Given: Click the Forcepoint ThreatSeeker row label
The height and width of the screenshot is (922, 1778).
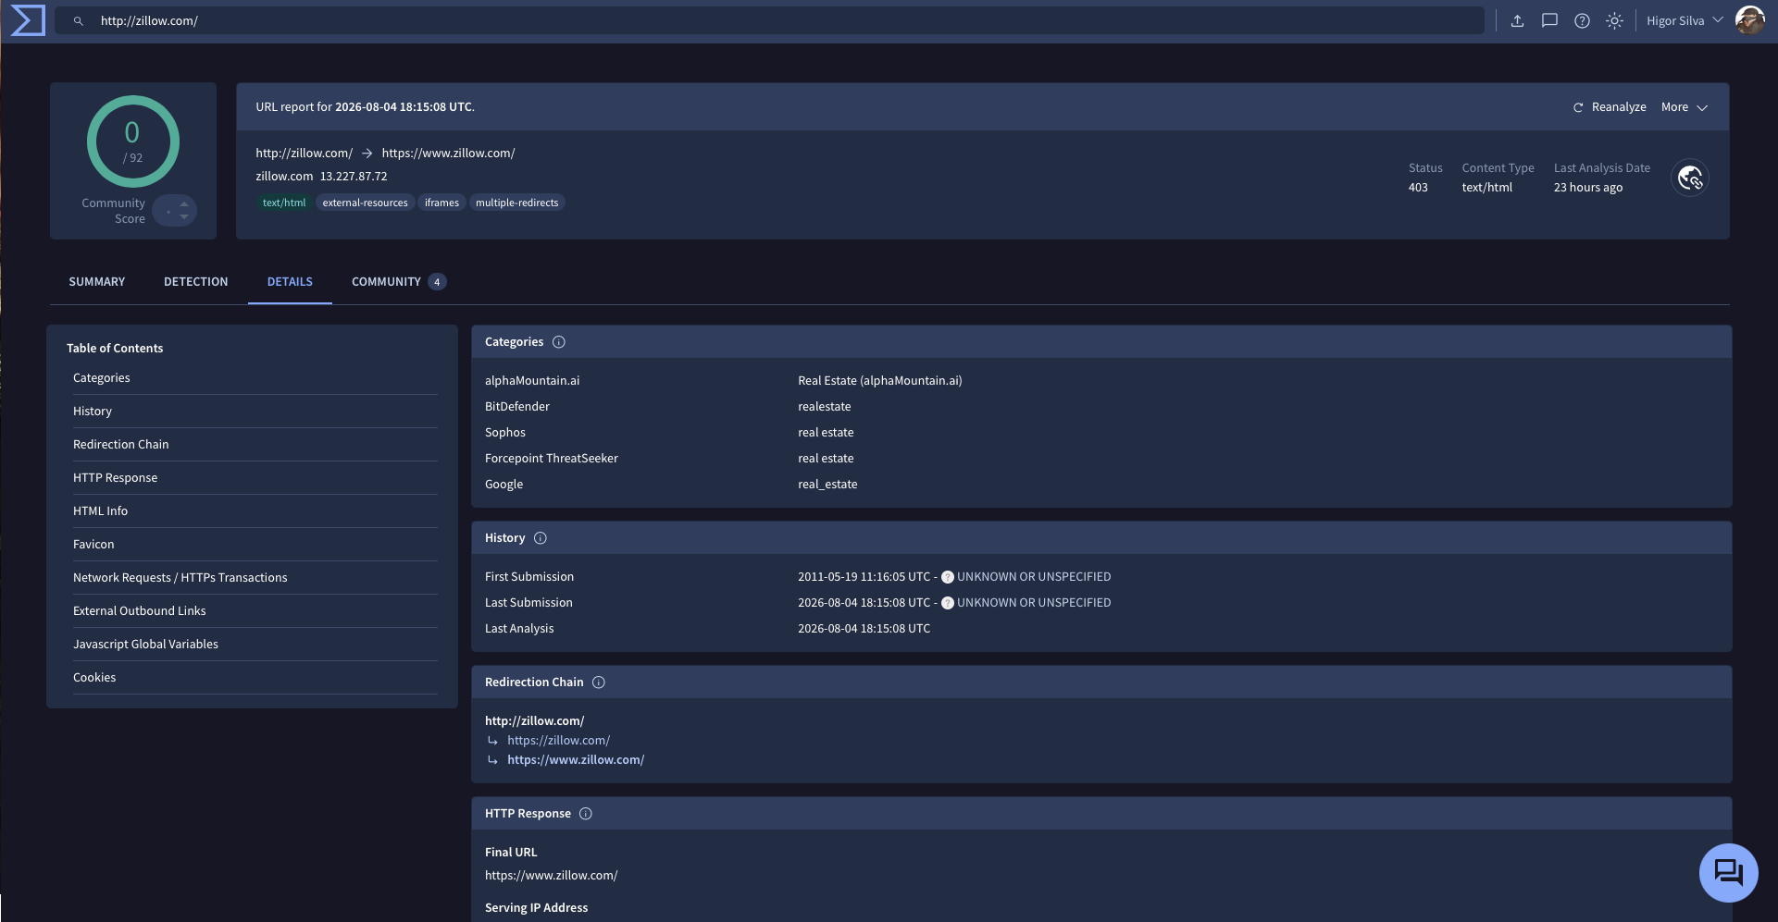Looking at the screenshot, I should click(552, 459).
